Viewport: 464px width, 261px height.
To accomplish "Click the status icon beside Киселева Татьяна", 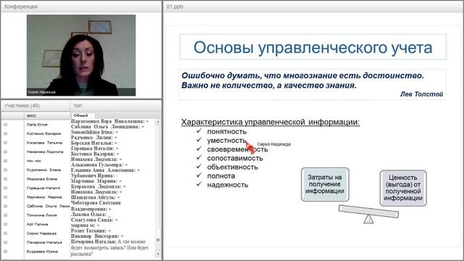I will click(5, 143).
